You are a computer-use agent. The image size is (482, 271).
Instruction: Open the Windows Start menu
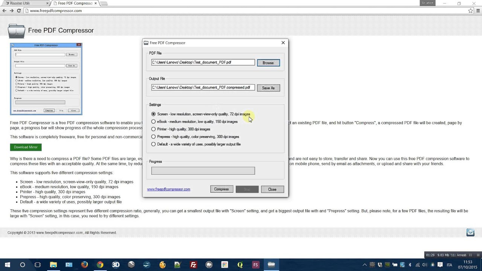coord(7,265)
